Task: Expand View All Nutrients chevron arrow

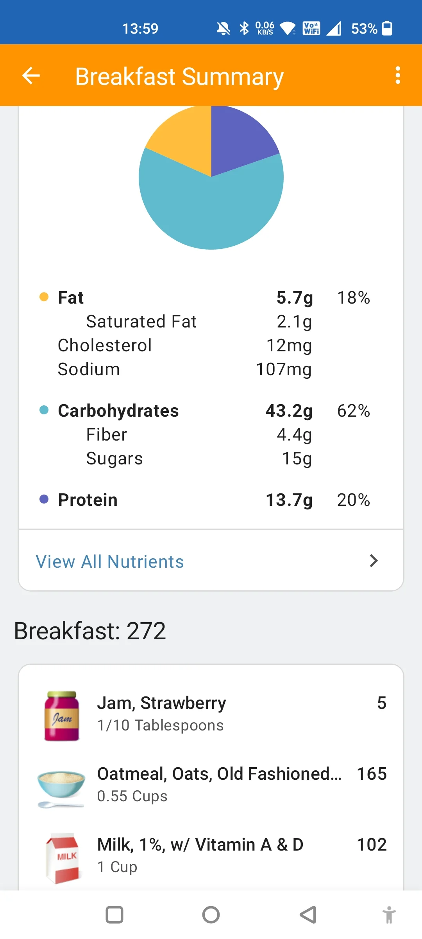Action: coord(374,561)
